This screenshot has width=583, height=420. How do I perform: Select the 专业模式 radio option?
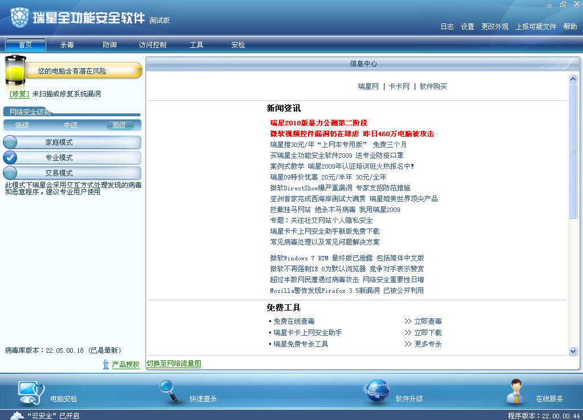pyautogui.click(x=10, y=157)
